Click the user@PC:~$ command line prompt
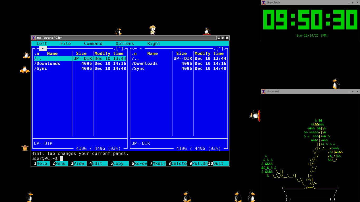Image resolution: width=360 pixels, height=202 pixels. pos(45,159)
